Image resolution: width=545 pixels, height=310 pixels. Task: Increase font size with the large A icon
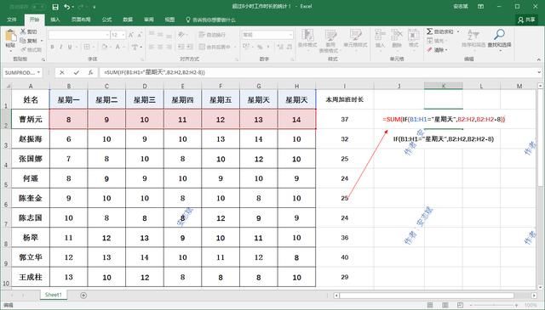[131, 35]
